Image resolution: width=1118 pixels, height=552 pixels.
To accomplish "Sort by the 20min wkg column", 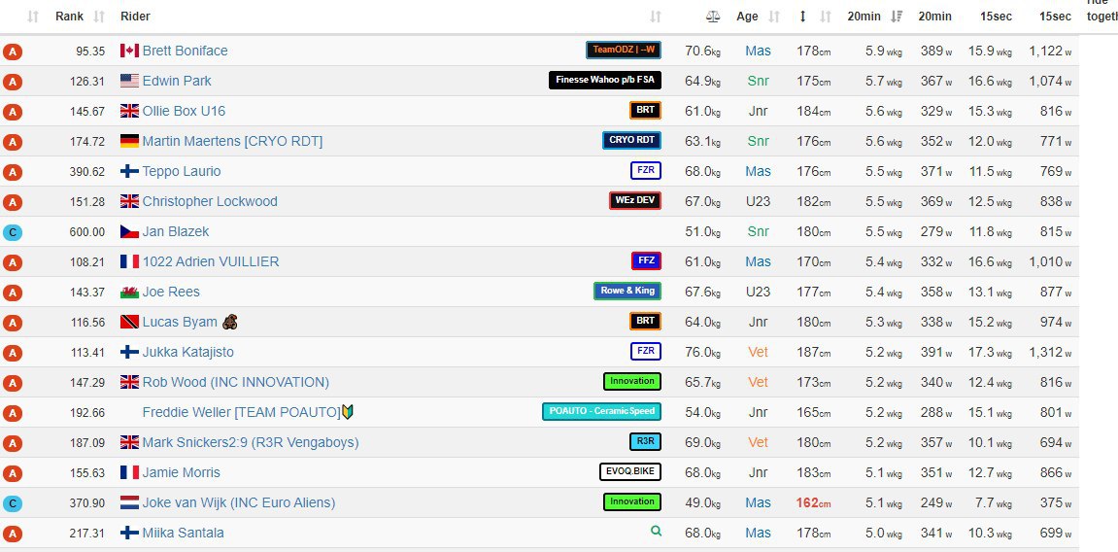I will pos(897,17).
